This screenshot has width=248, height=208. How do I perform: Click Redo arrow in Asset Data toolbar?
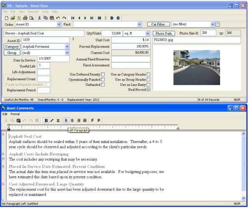coord(64,18)
